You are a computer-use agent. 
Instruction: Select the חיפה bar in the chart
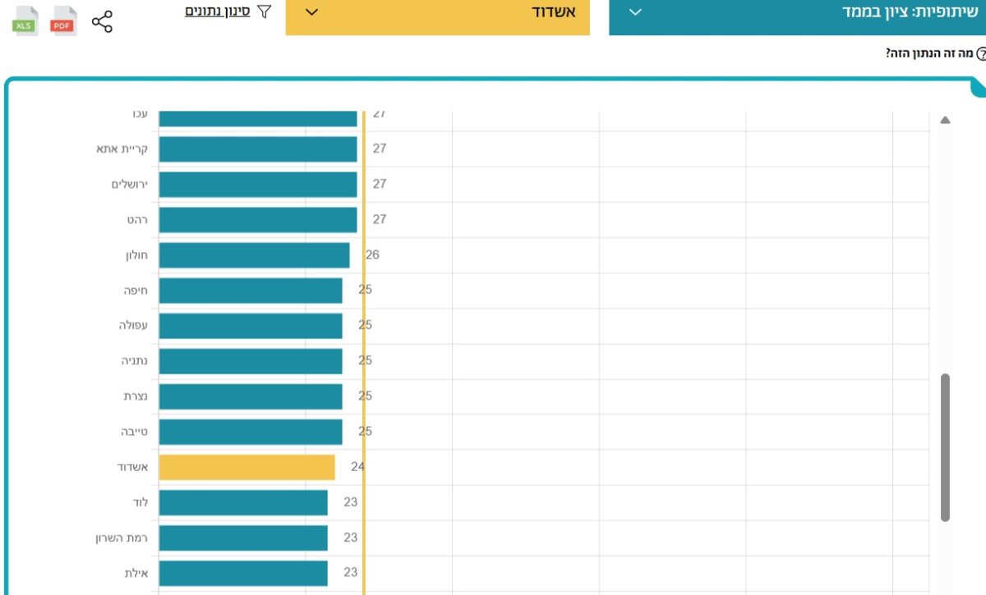[x=250, y=291]
